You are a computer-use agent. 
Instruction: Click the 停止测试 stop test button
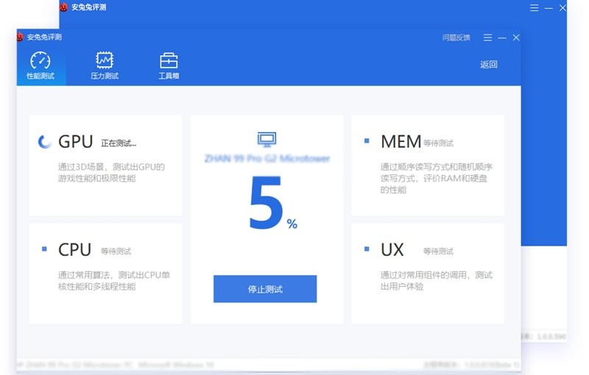pyautogui.click(x=265, y=289)
